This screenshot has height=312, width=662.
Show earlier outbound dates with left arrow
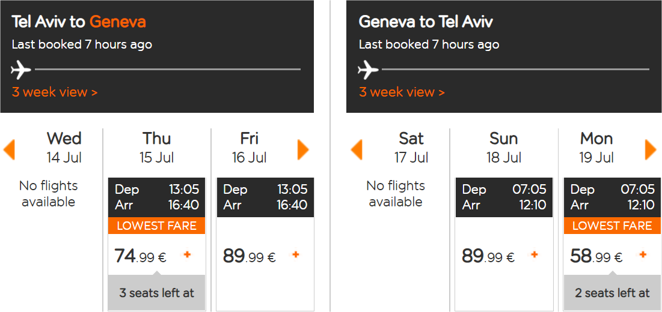(9, 150)
